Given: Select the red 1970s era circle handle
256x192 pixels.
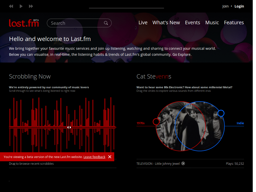Looking at the screenshot, I should point(156,122).
